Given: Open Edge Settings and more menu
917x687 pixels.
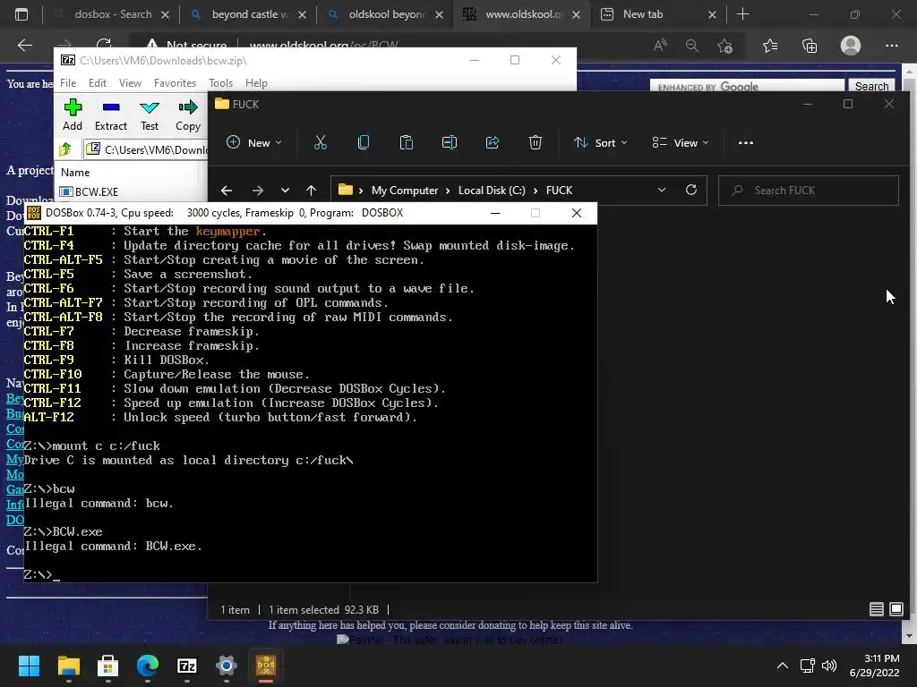Looking at the screenshot, I should tap(891, 46).
